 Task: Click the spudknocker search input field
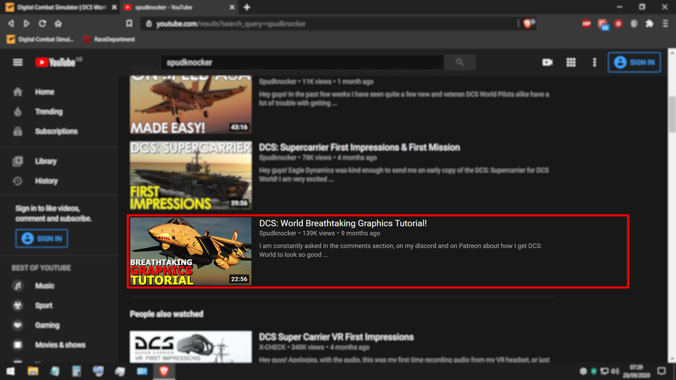click(303, 62)
